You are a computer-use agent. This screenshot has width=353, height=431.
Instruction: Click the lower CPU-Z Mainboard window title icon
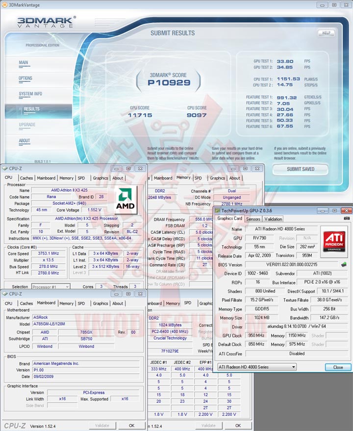(5, 294)
